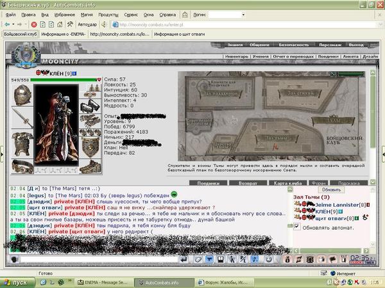Switch to ENEMA - Message taskbar window

point(103,282)
